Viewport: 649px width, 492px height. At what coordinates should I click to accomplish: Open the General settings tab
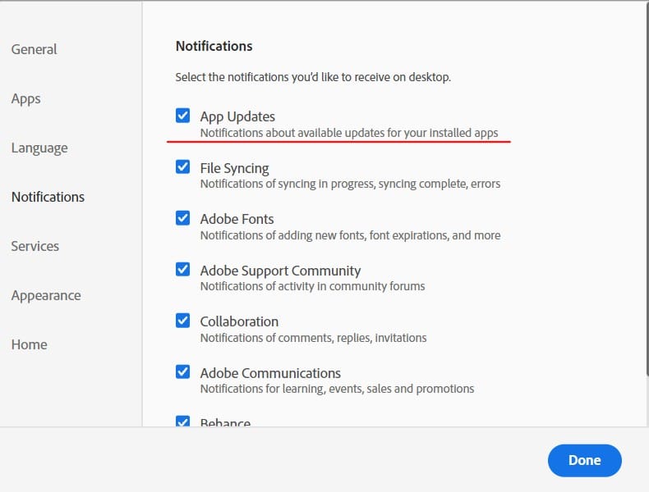tap(35, 49)
